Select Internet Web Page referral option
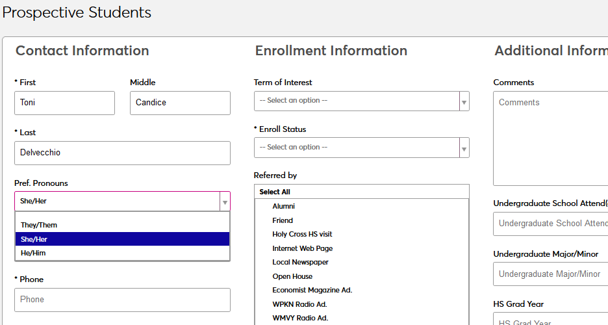 [x=303, y=248]
